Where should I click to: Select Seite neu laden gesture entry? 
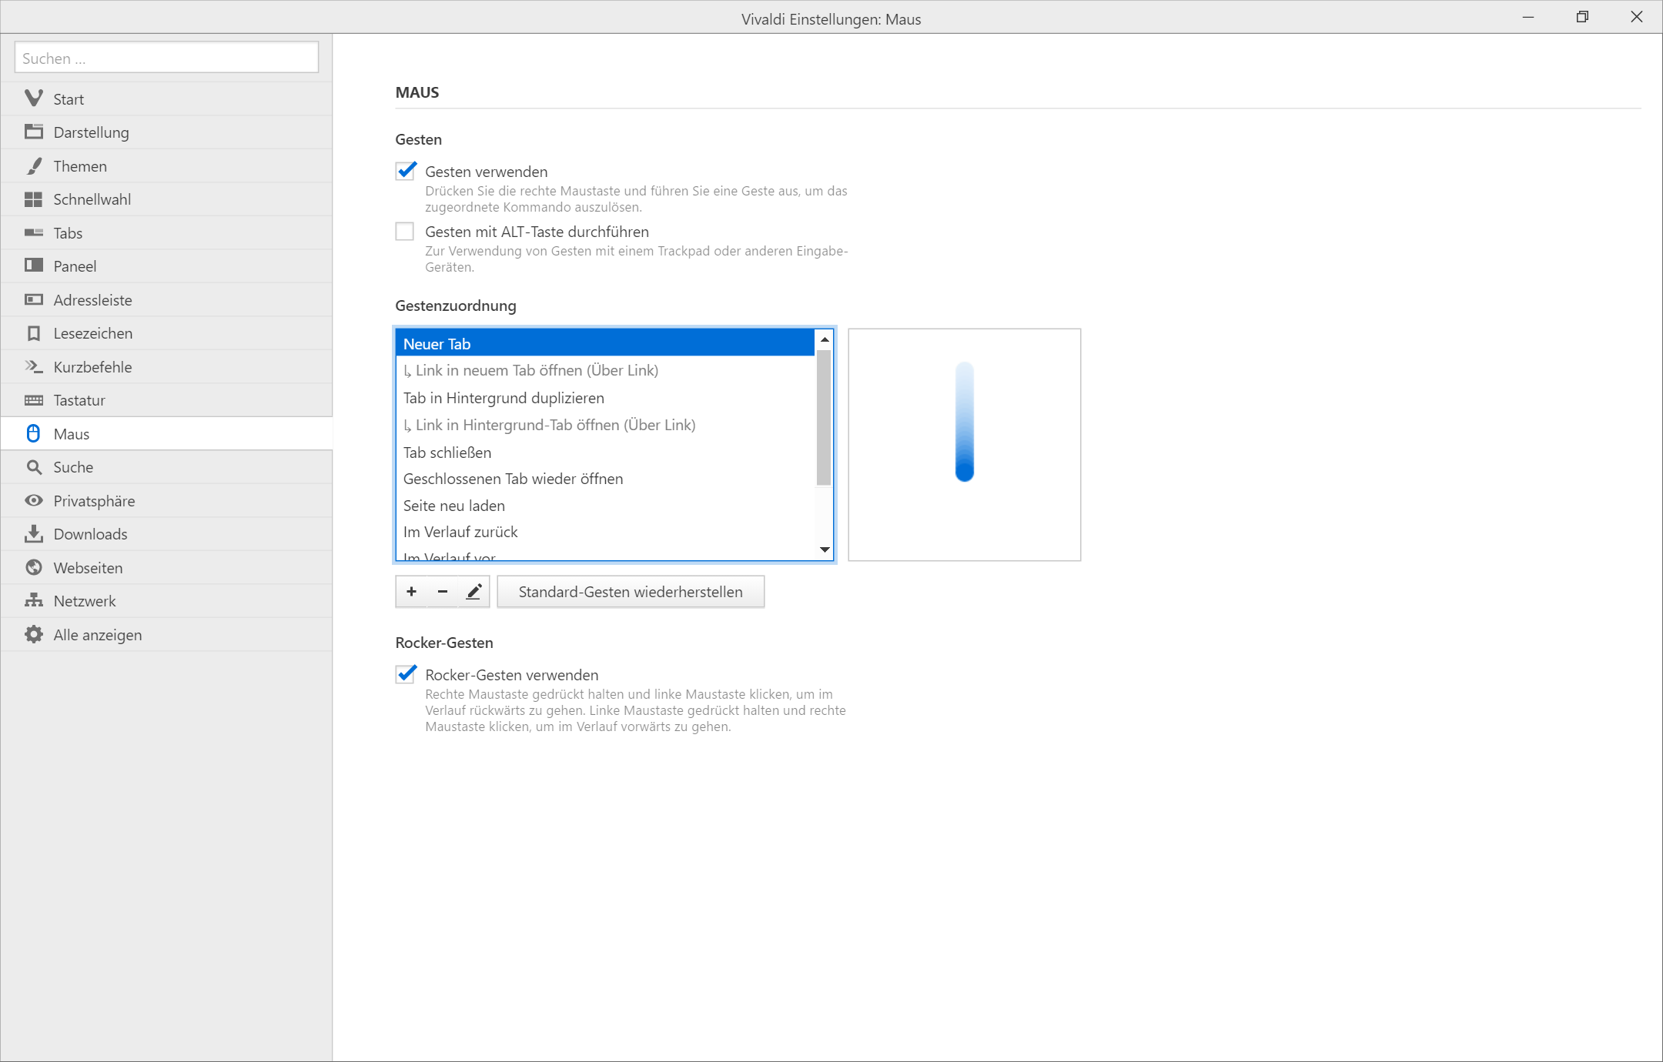pos(454,506)
